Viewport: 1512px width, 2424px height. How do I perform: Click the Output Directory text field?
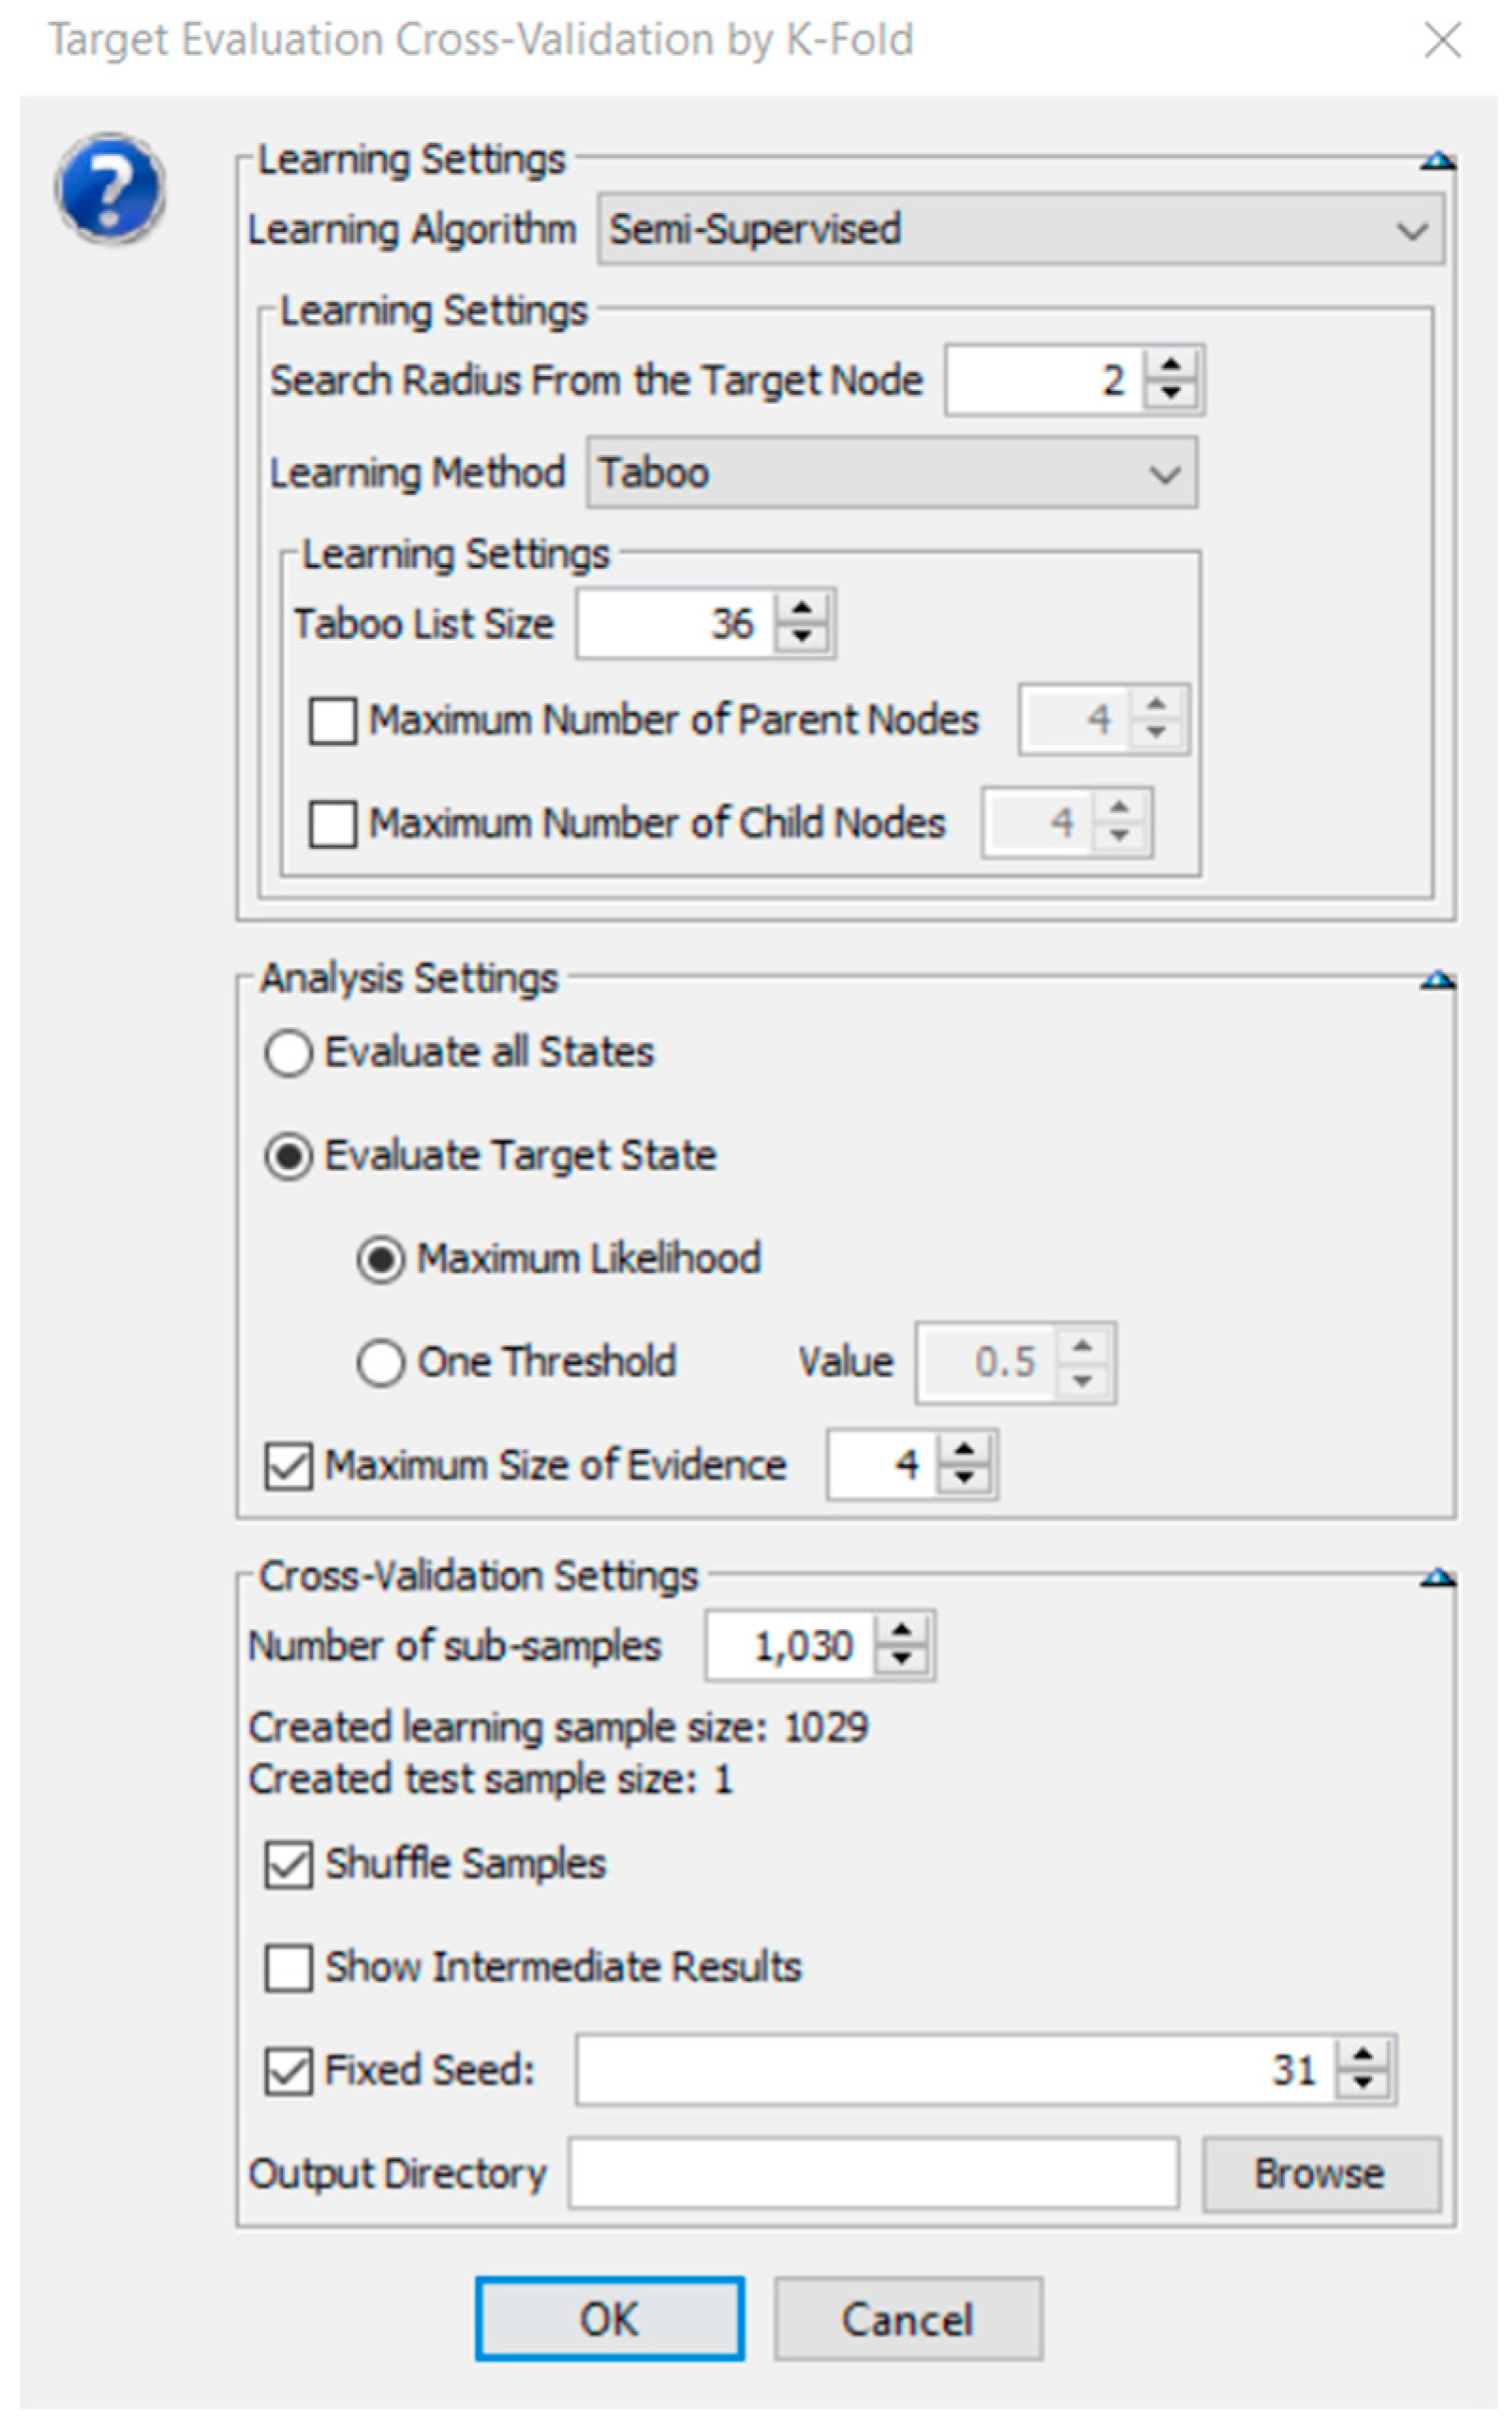[872, 2174]
